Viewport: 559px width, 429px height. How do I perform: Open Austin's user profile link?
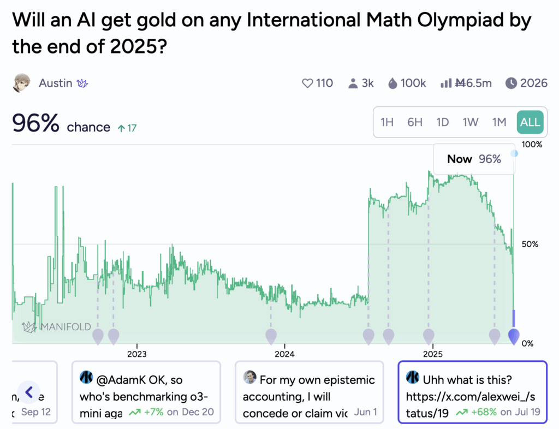coord(55,84)
